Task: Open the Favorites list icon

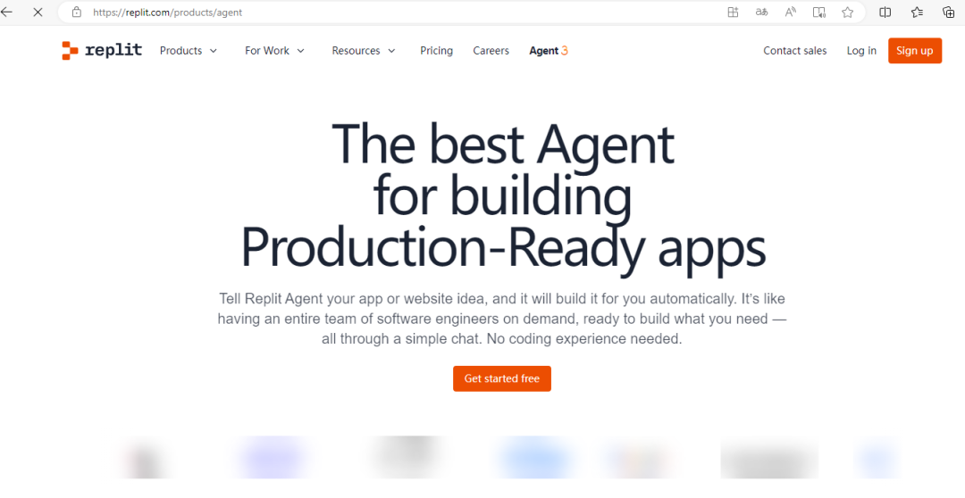Action: point(917,12)
